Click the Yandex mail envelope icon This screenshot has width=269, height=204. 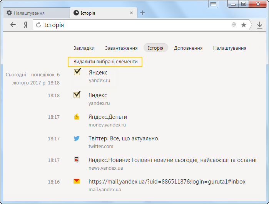[x=77, y=181]
